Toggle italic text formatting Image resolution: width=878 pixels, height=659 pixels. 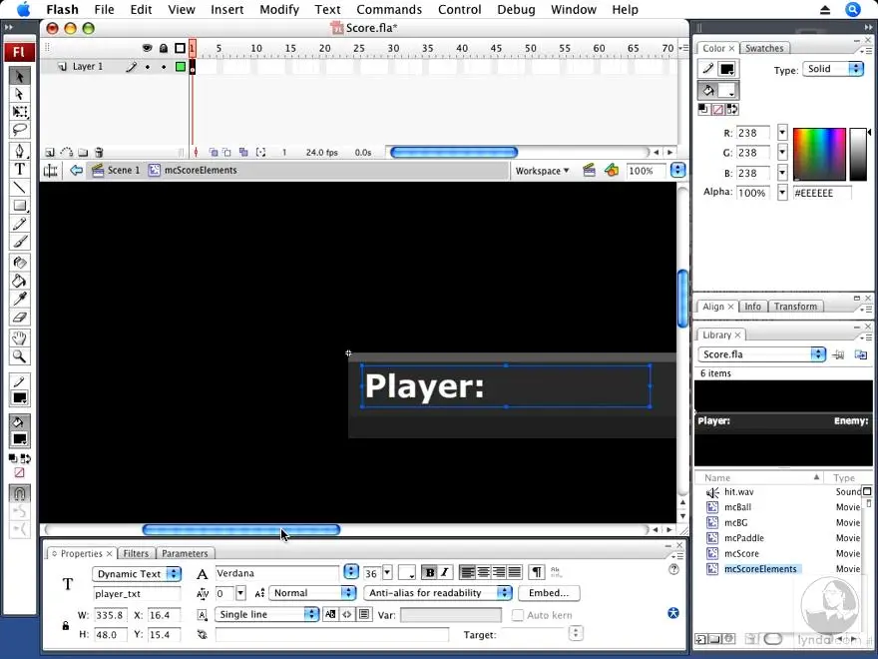coord(445,573)
